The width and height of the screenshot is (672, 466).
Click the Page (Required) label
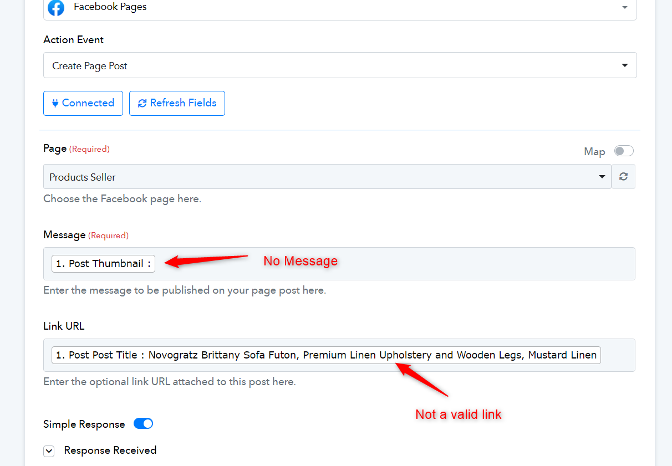pos(77,148)
